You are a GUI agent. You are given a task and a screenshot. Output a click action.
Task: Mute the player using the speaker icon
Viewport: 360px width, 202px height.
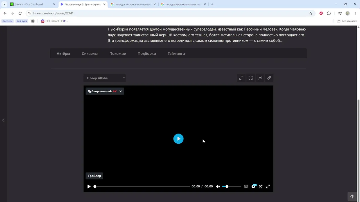click(x=218, y=187)
